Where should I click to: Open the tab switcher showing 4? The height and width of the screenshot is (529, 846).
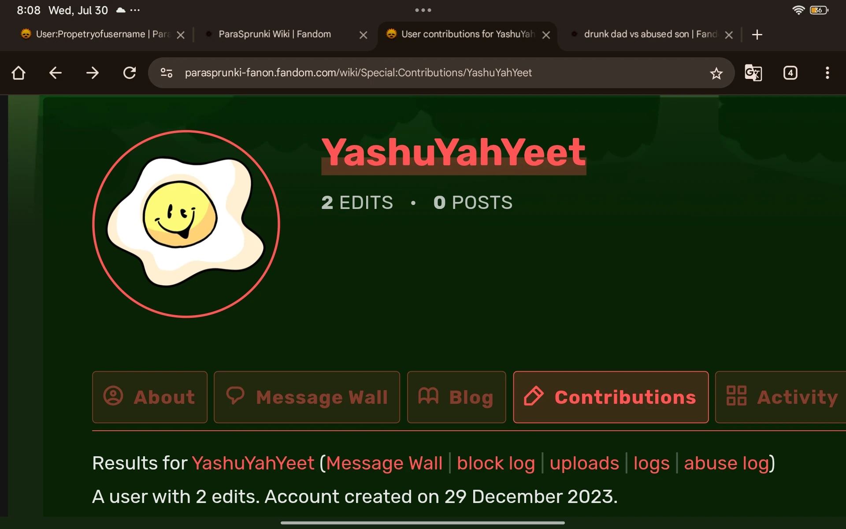point(790,73)
